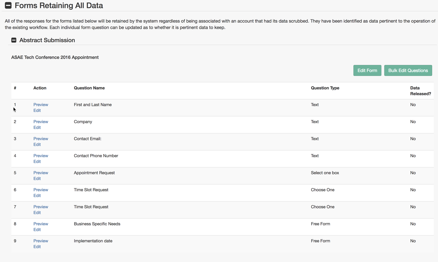The width and height of the screenshot is (438, 262).
Task: Edit the Appointment Request question
Action: pos(37,179)
